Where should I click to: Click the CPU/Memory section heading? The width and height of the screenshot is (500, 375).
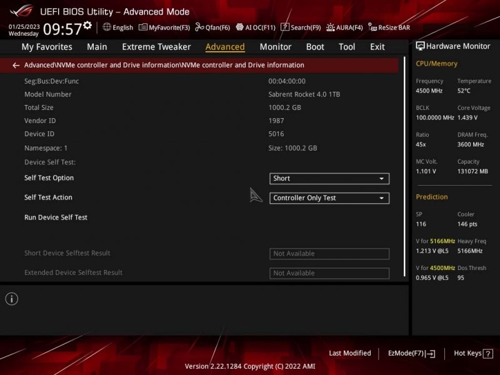coord(436,64)
